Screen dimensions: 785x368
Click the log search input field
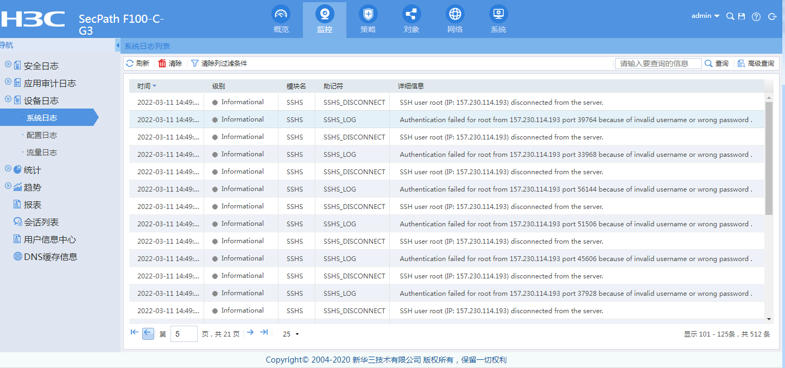point(658,64)
